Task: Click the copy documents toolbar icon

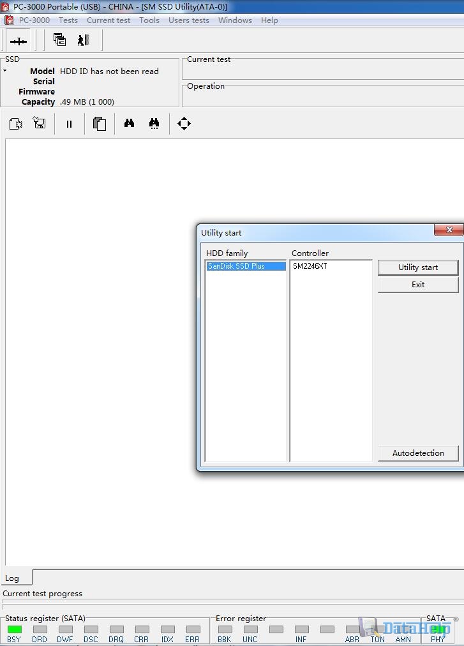Action: (100, 124)
